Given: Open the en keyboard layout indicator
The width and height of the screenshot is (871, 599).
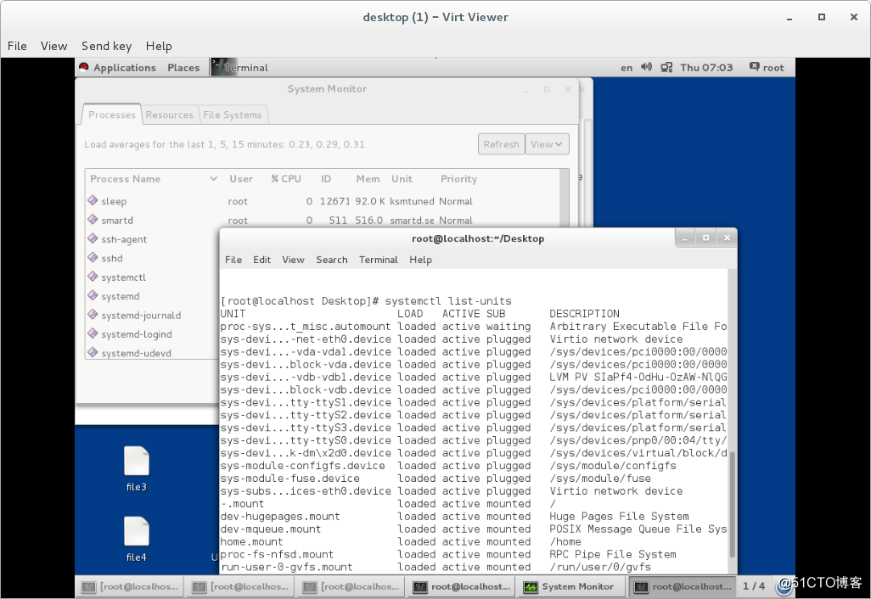Looking at the screenshot, I should pyautogui.click(x=627, y=68).
